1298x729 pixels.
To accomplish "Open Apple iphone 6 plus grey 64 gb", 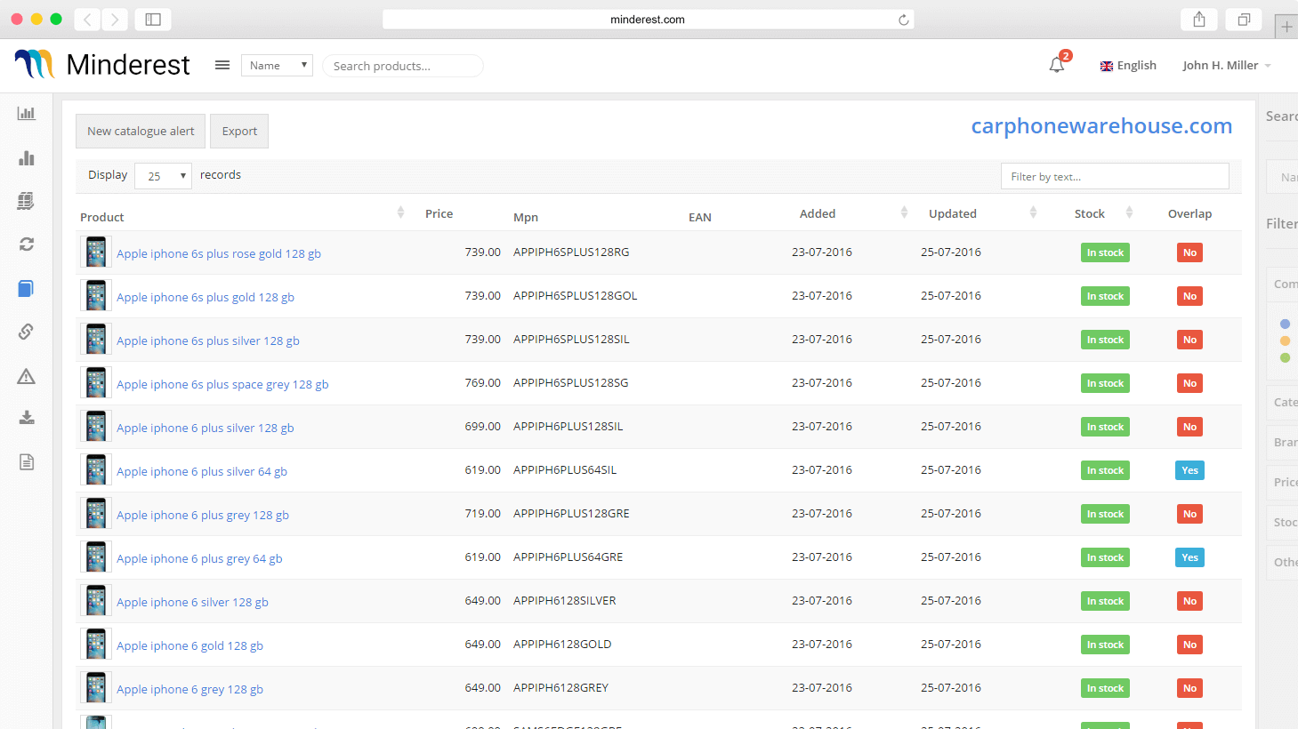I will [199, 558].
